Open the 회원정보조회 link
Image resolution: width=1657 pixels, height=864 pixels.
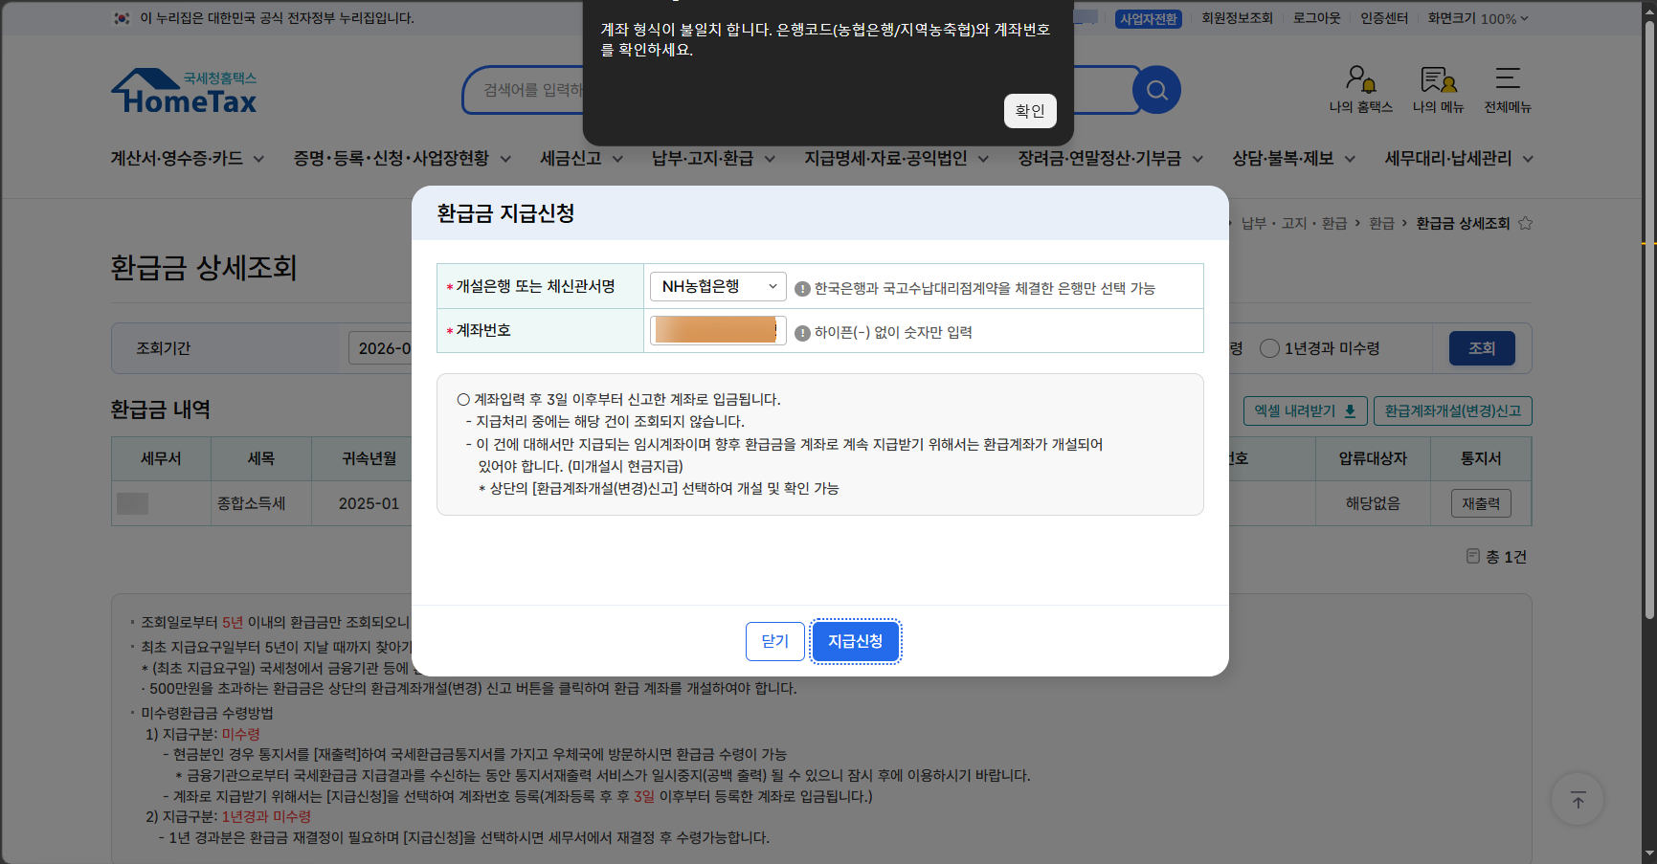tap(1237, 18)
